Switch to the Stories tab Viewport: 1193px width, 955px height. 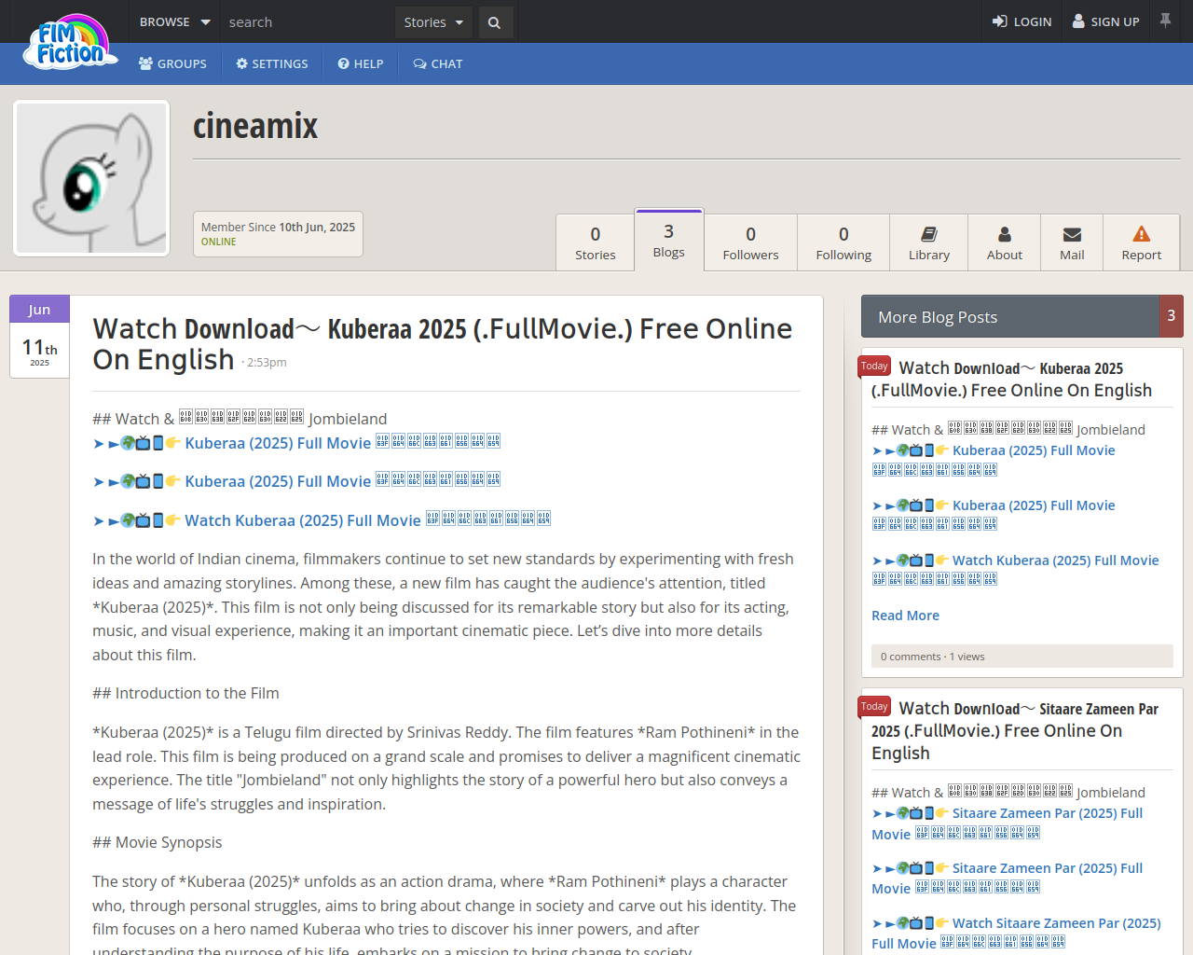[596, 242]
